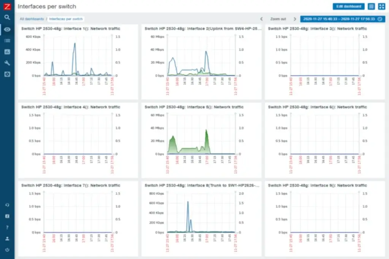The height and width of the screenshot is (259, 389).
Task: Open the Monitoring eye icon menu
Action: click(7, 29)
